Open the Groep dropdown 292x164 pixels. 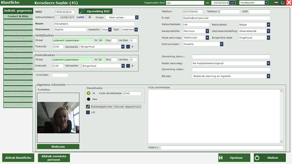tap(137, 17)
